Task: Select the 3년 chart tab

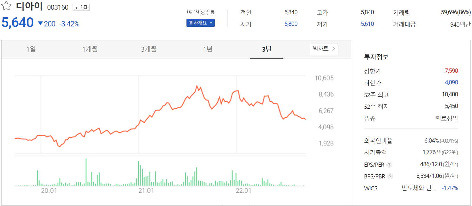Action: pyautogui.click(x=266, y=49)
